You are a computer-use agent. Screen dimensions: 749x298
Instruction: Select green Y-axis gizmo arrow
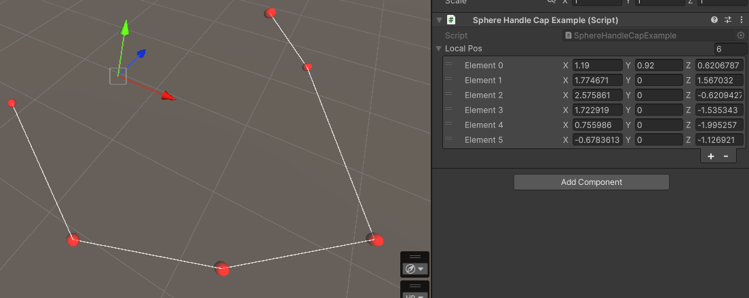pos(125,28)
